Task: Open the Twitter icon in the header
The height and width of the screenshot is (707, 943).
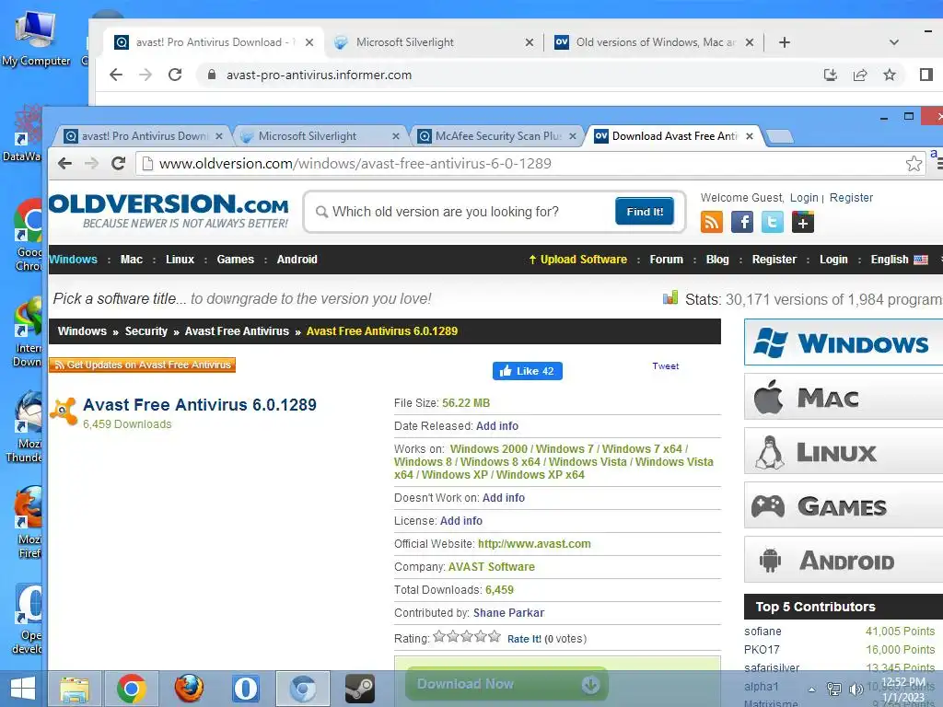Action: click(x=773, y=222)
